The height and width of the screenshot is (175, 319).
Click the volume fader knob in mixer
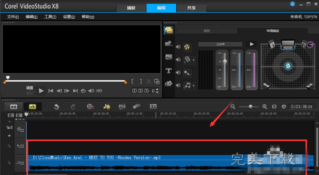[x=225, y=61]
